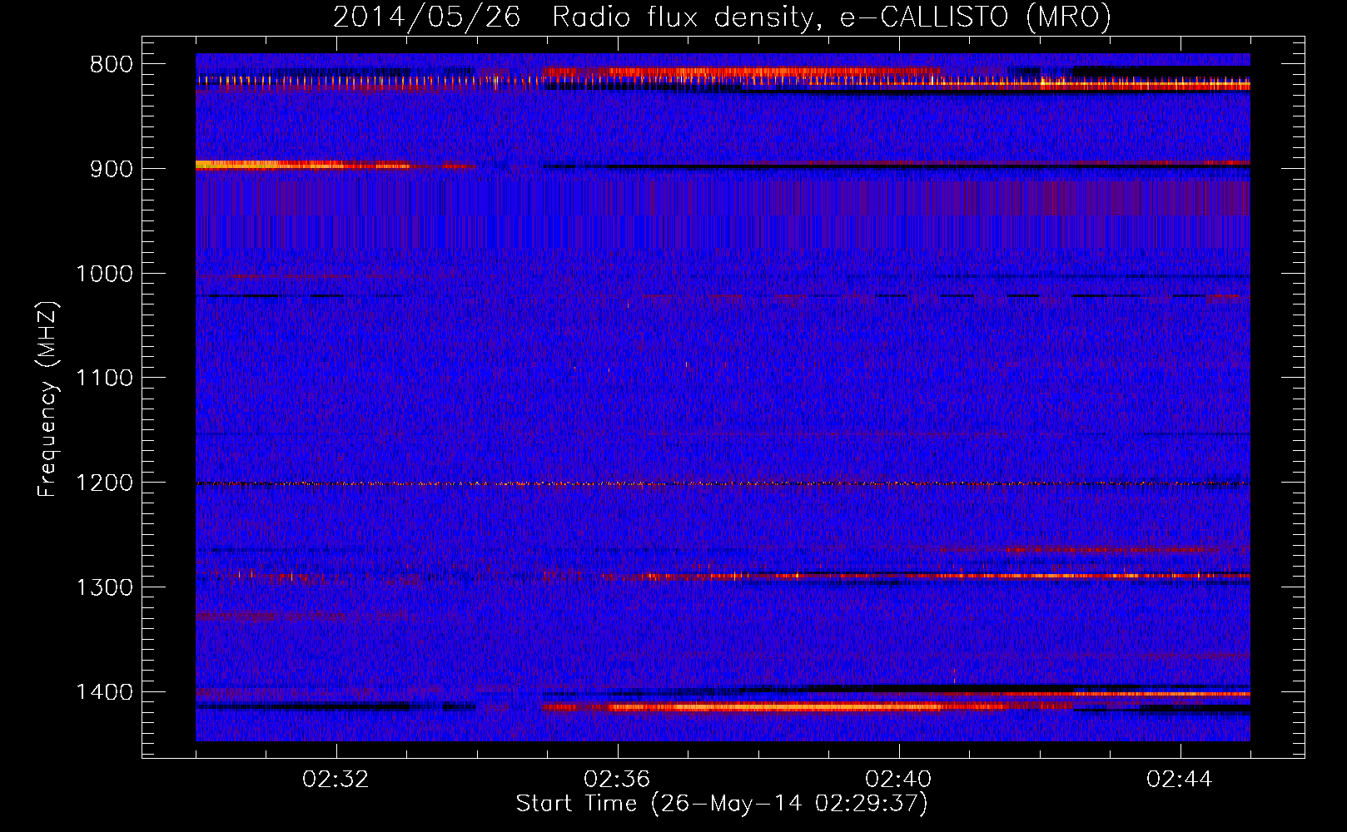Image resolution: width=1347 pixels, height=832 pixels.
Task: Click the 'Frequency (MHZ)' axis title
Action: pos(47,399)
